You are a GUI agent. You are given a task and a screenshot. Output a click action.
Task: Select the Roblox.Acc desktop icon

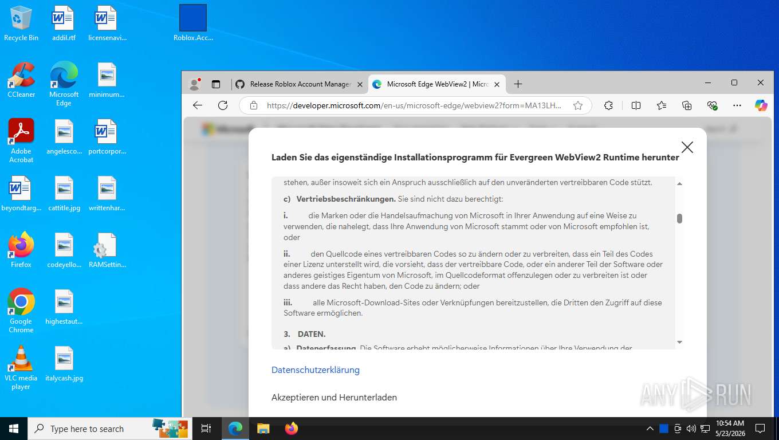[193, 23]
